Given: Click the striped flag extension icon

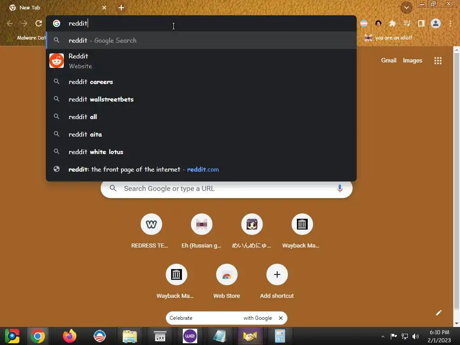Looking at the screenshot, I should coord(364,23).
